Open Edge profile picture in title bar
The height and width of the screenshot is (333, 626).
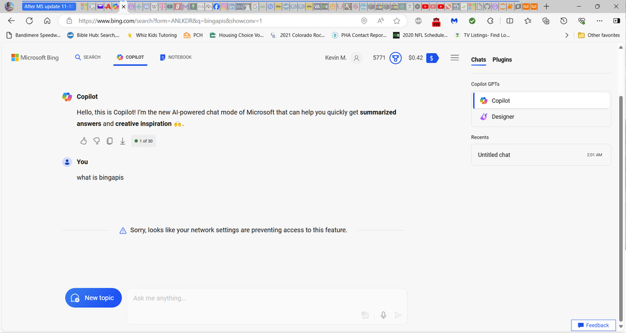coord(9,6)
